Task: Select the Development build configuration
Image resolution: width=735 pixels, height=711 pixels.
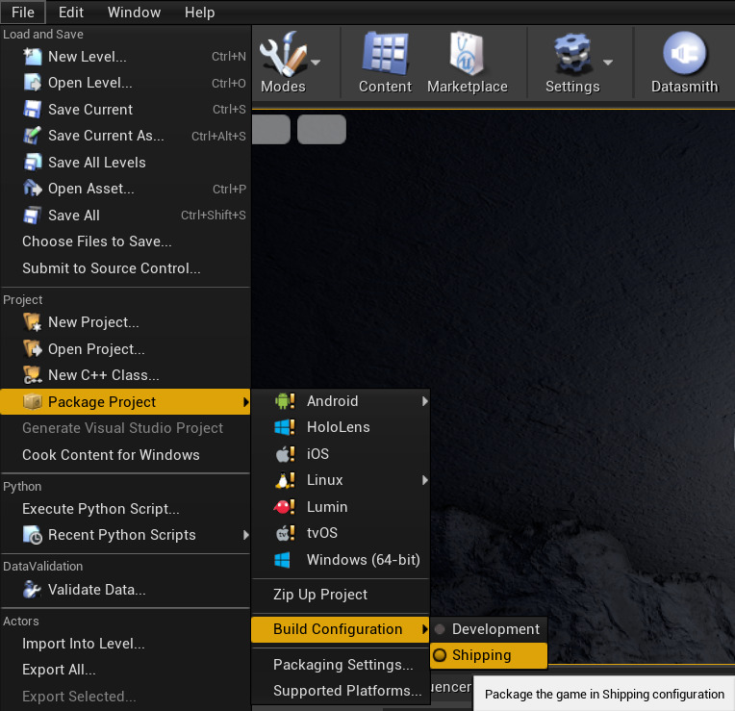Action: click(494, 629)
